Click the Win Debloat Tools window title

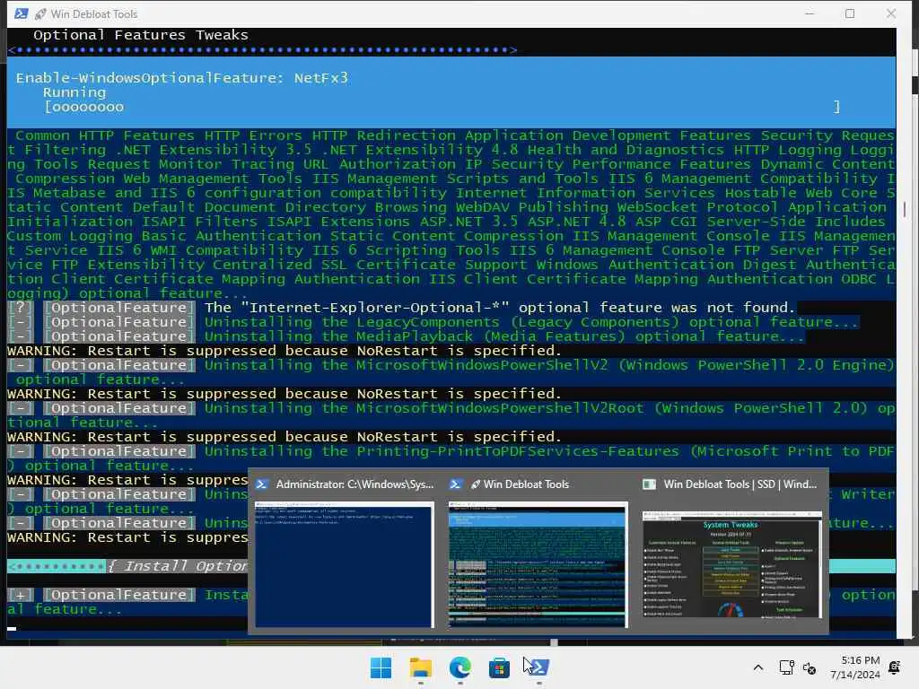(93, 13)
